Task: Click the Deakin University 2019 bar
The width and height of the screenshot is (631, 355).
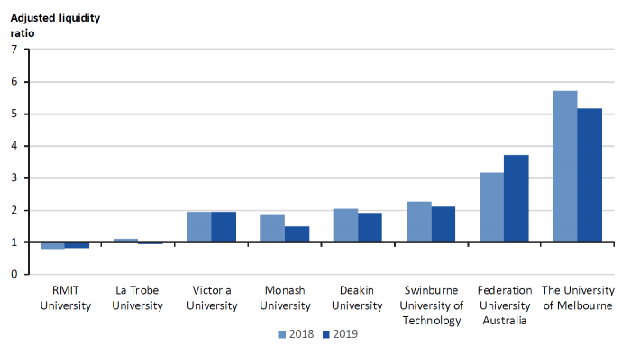Action: (x=370, y=228)
